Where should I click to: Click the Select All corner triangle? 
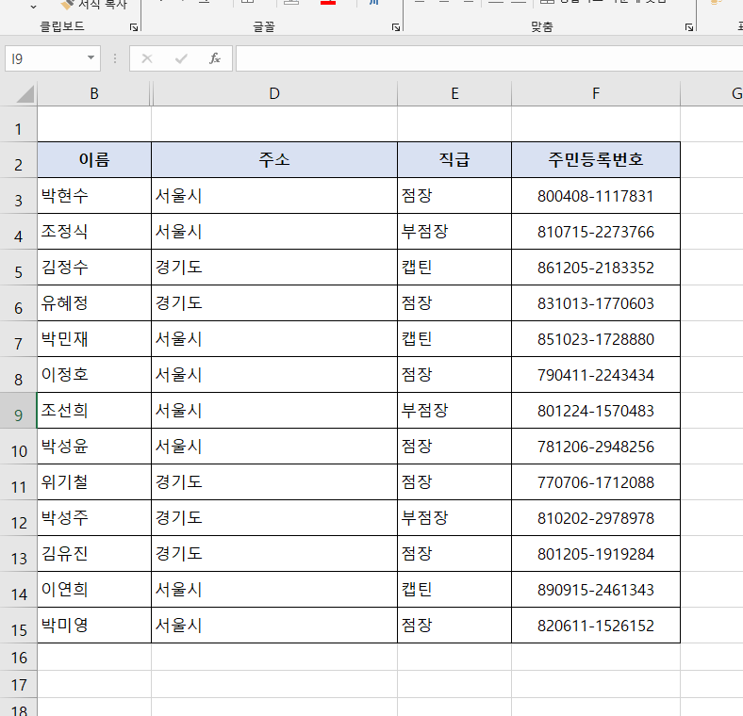coord(25,94)
